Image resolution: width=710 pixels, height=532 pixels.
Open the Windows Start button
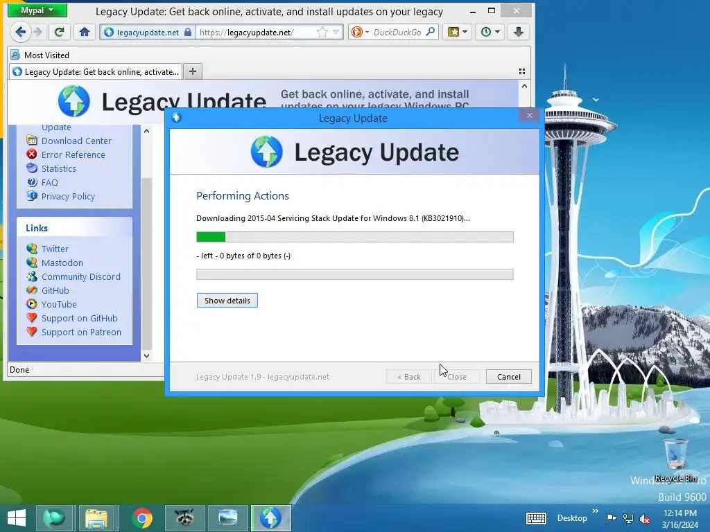[17, 518]
